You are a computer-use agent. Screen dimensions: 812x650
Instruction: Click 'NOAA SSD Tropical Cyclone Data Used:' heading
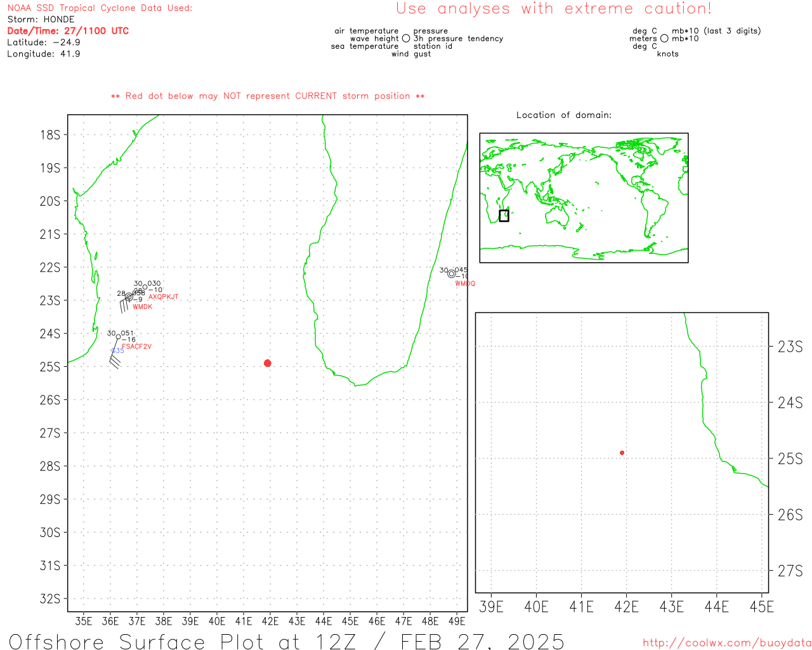point(100,8)
